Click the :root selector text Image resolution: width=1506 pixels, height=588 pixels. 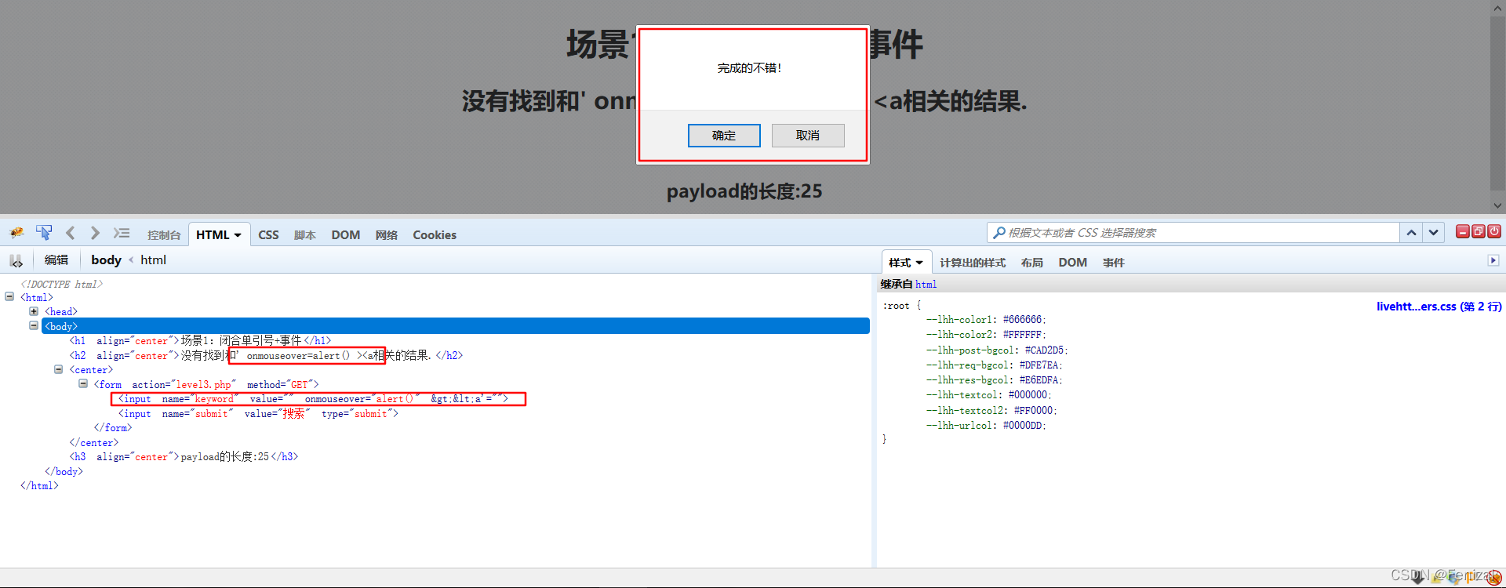click(896, 306)
